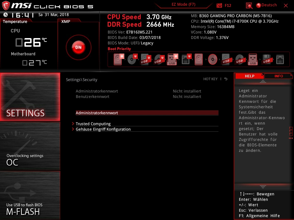Screen dimensions: 294x220
Task: Click the 16:41 system time display
Action: pyautogui.click(x=23, y=15)
